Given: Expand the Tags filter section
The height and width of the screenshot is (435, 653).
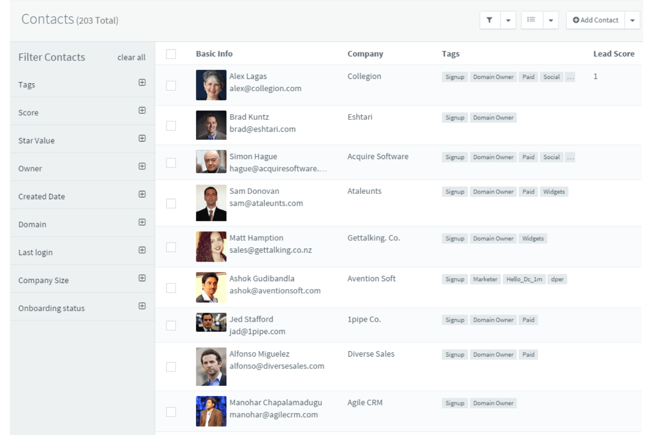Looking at the screenshot, I should pos(142,82).
